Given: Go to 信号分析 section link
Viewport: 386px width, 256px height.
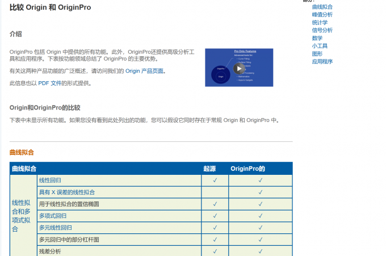Looking at the screenshot, I should coord(322,30).
